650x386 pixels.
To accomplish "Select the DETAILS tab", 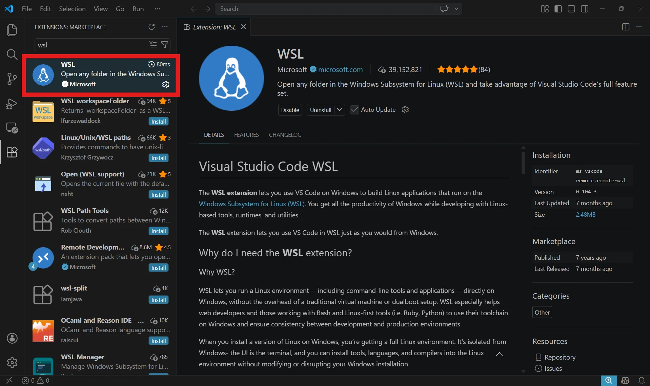I will pos(214,135).
